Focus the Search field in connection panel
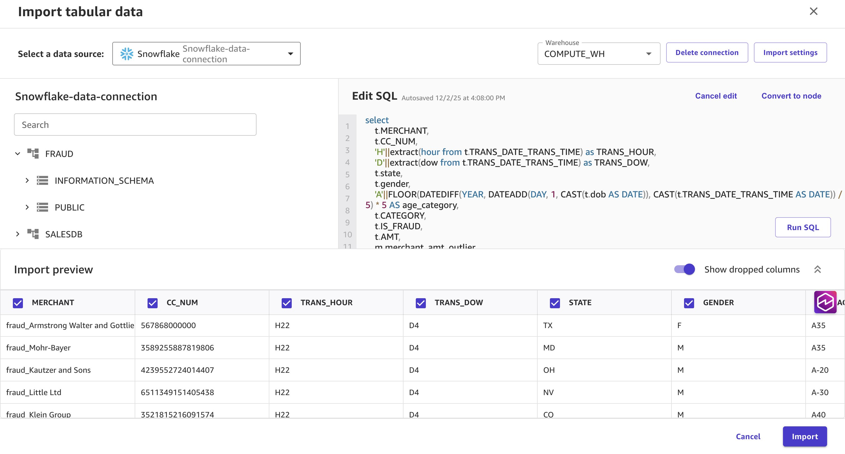The width and height of the screenshot is (845, 454). pyautogui.click(x=135, y=125)
